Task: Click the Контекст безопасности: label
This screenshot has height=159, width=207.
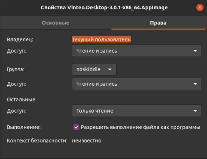Action: [37, 141]
